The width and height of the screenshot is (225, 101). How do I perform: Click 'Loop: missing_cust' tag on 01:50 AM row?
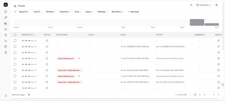(x=66, y=58)
